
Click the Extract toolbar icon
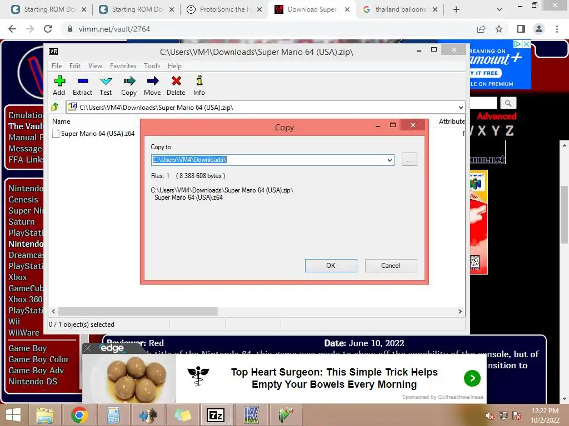click(x=82, y=86)
